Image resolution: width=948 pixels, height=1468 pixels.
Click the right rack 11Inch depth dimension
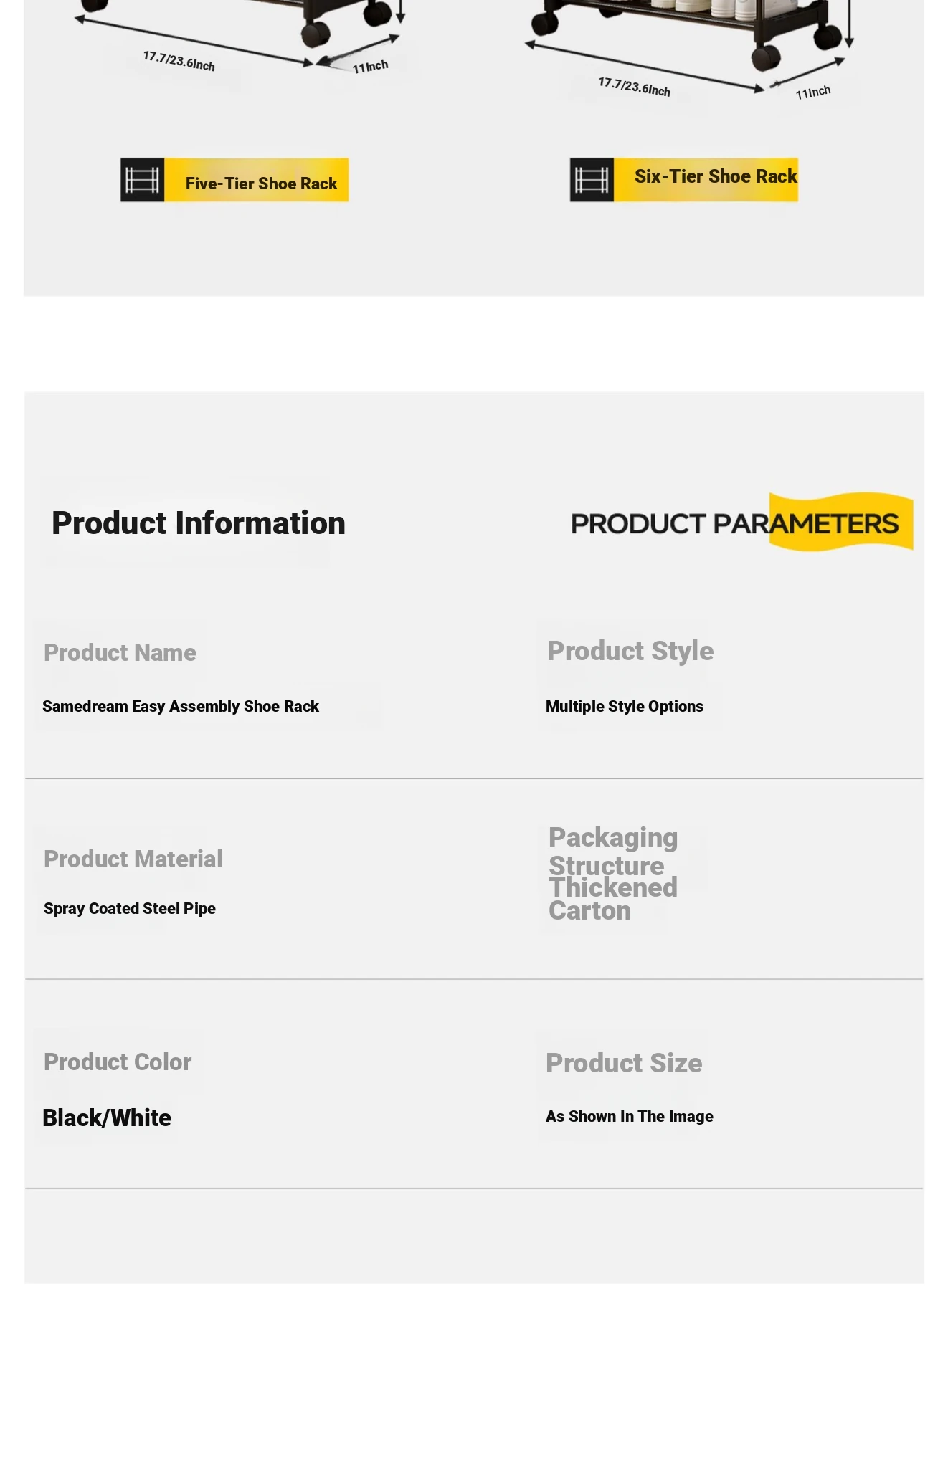tap(813, 92)
